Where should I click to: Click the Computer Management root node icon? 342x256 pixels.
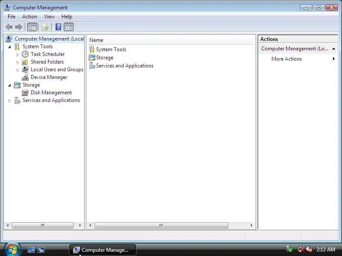point(9,39)
